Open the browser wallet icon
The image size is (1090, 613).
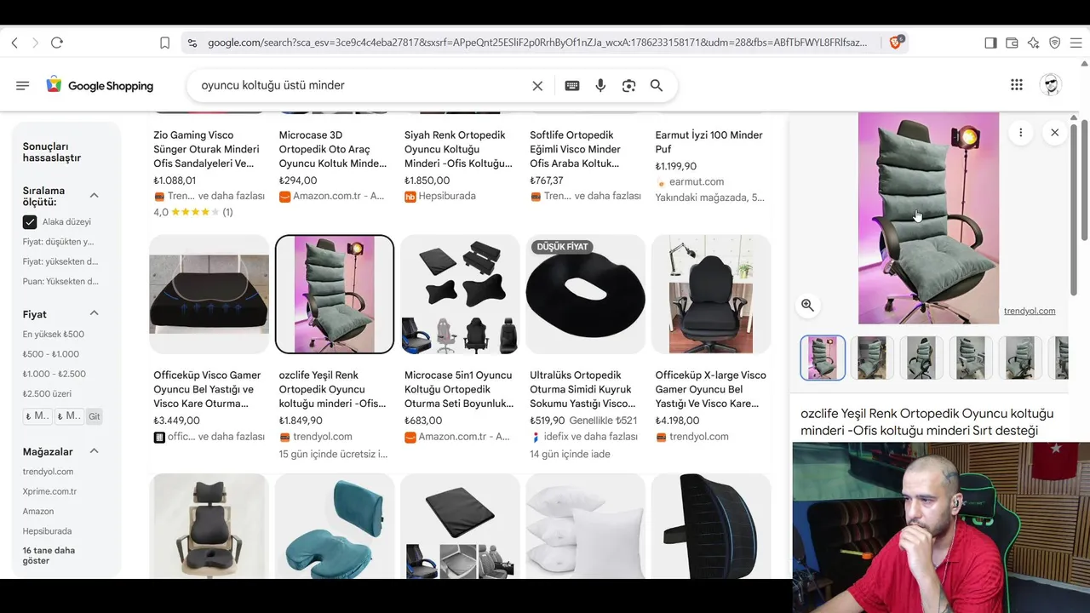pyautogui.click(x=1012, y=43)
